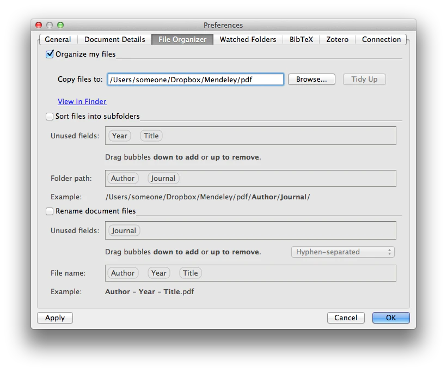Select the Year bubble in subfolder unused fields
Image resolution: width=447 pixels, height=372 pixels.
pos(120,136)
